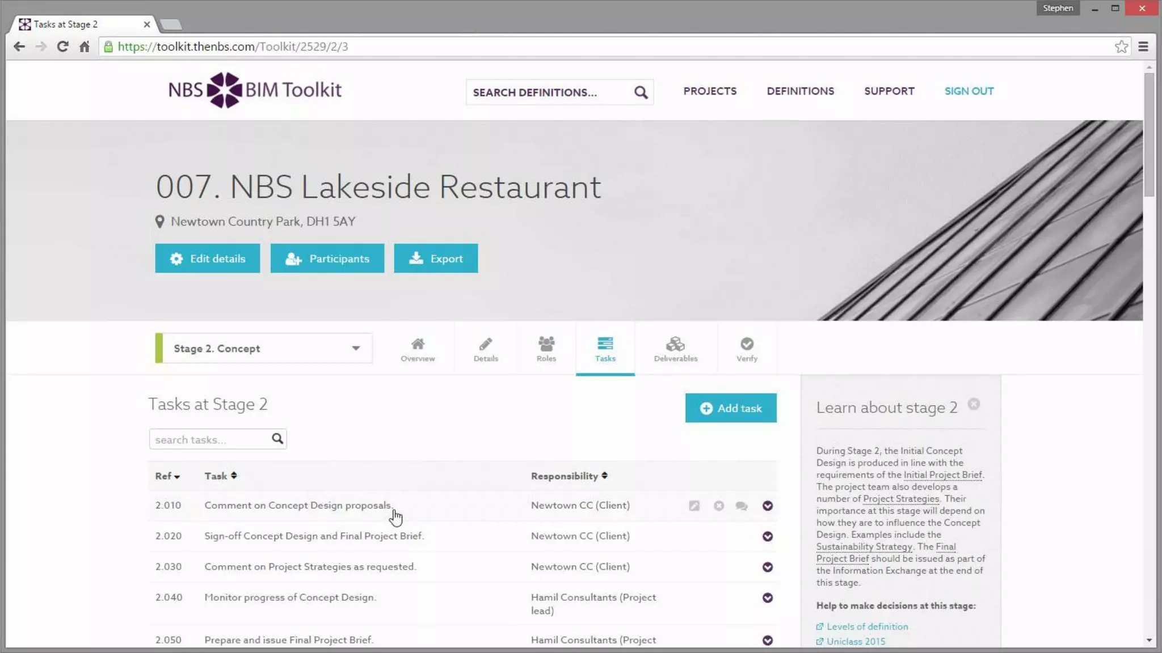Switch to the Roles tab
Image resolution: width=1162 pixels, height=653 pixels.
tap(546, 349)
